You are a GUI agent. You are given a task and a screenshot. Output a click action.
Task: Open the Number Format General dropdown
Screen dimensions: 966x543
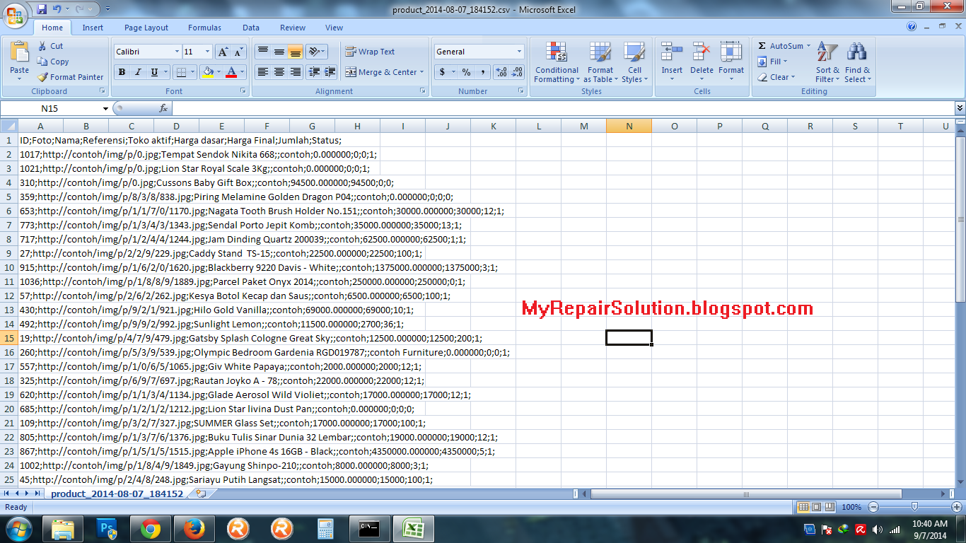[519, 52]
